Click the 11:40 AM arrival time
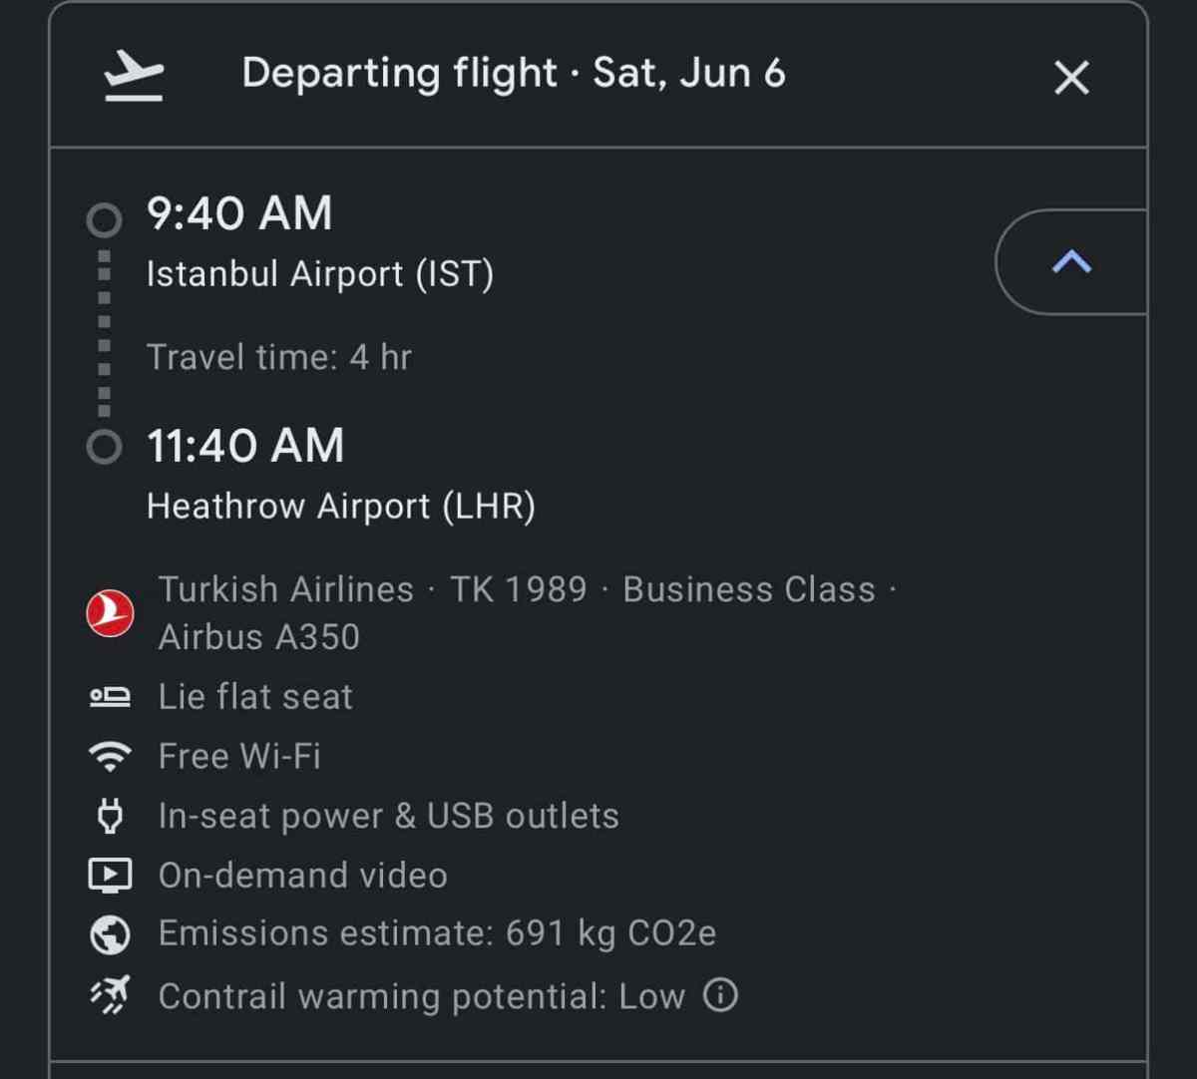The image size is (1197, 1079). pyautogui.click(x=245, y=446)
